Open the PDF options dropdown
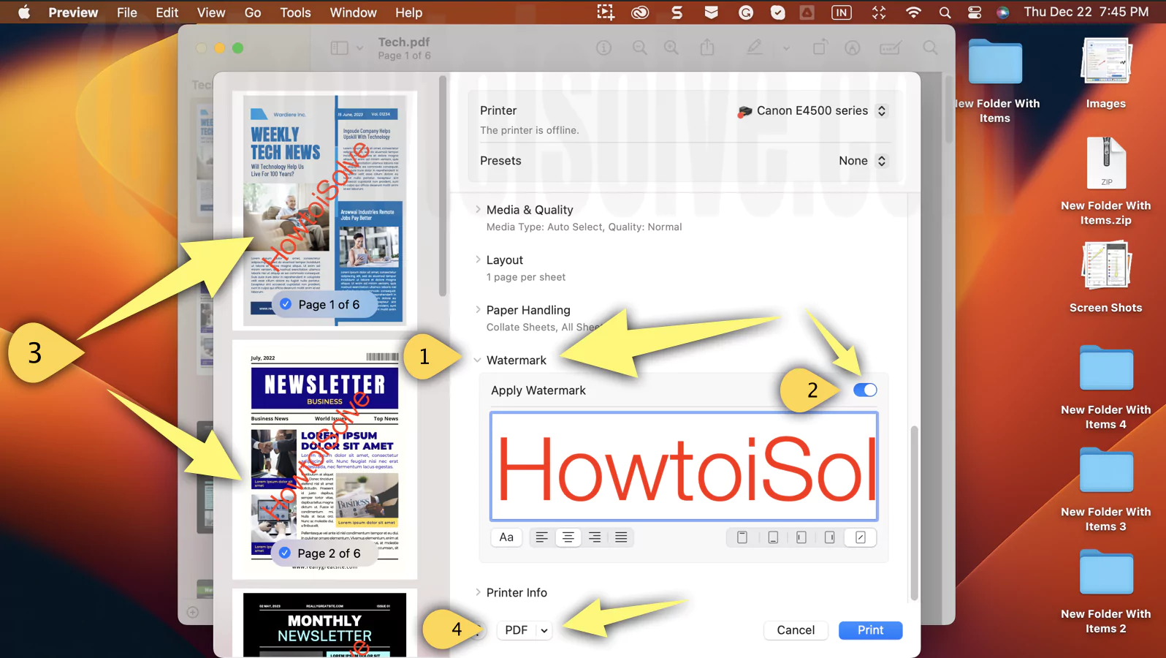The image size is (1166, 658). click(525, 630)
